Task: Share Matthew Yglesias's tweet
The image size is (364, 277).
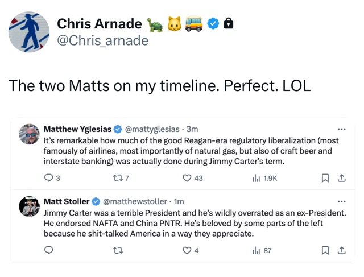Action: coord(342,178)
